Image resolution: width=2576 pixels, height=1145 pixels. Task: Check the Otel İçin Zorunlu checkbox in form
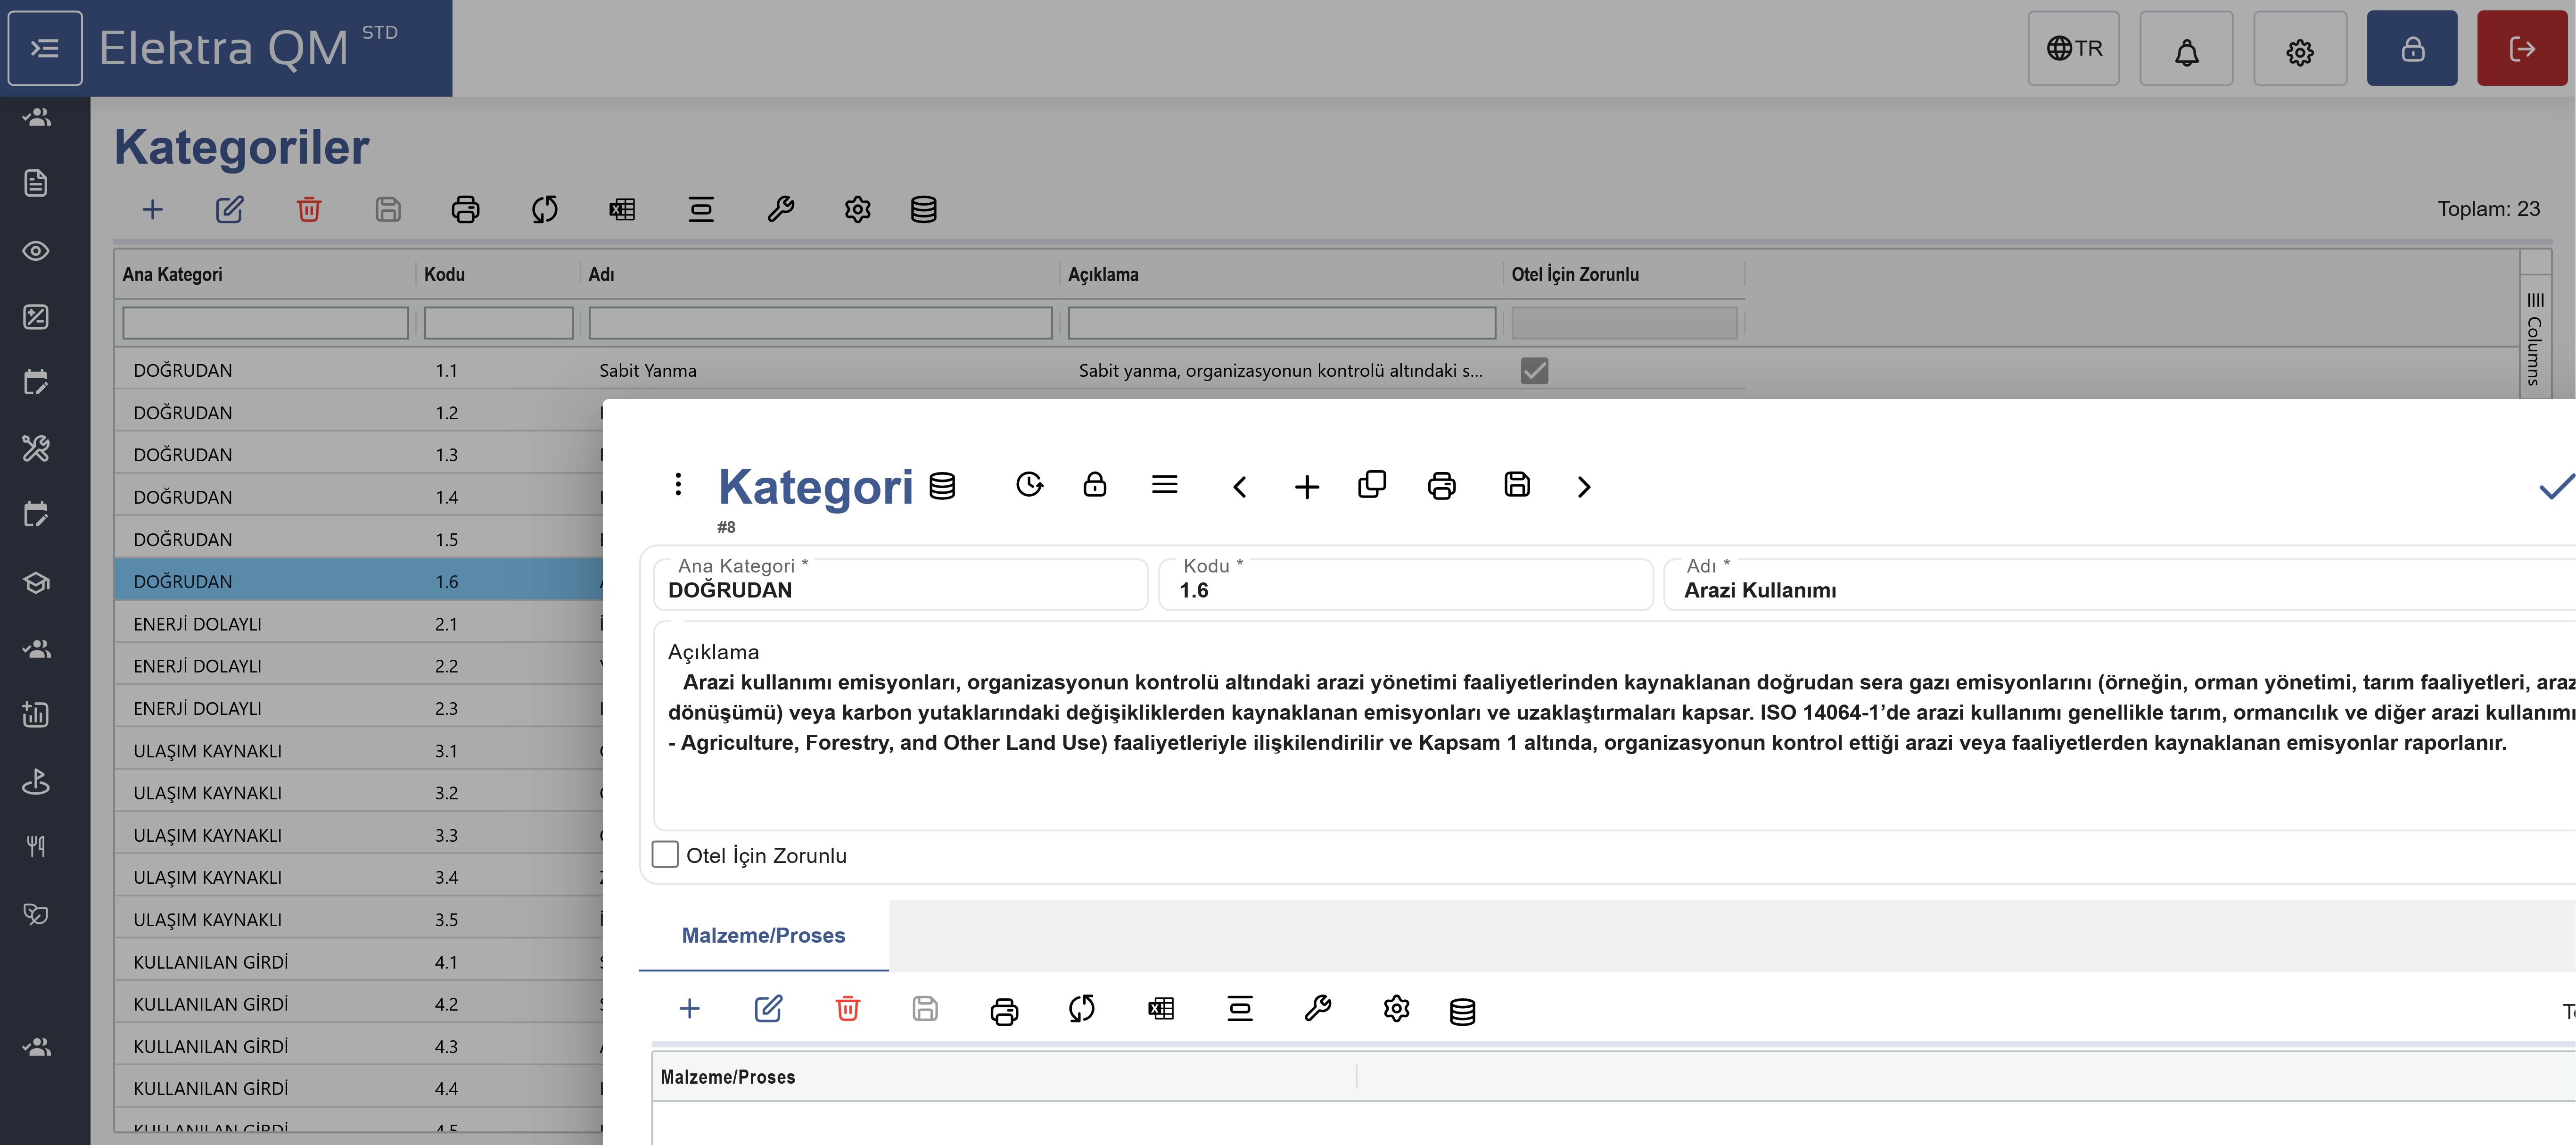(665, 855)
